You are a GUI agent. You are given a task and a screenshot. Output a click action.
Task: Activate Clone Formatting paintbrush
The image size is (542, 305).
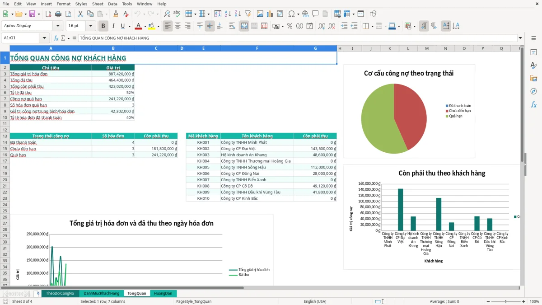[x=116, y=14]
